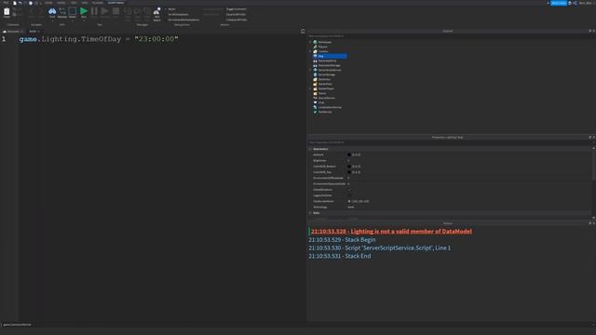Click the Resume button in Test group
Screen dimensions: 596x335
[105, 11]
